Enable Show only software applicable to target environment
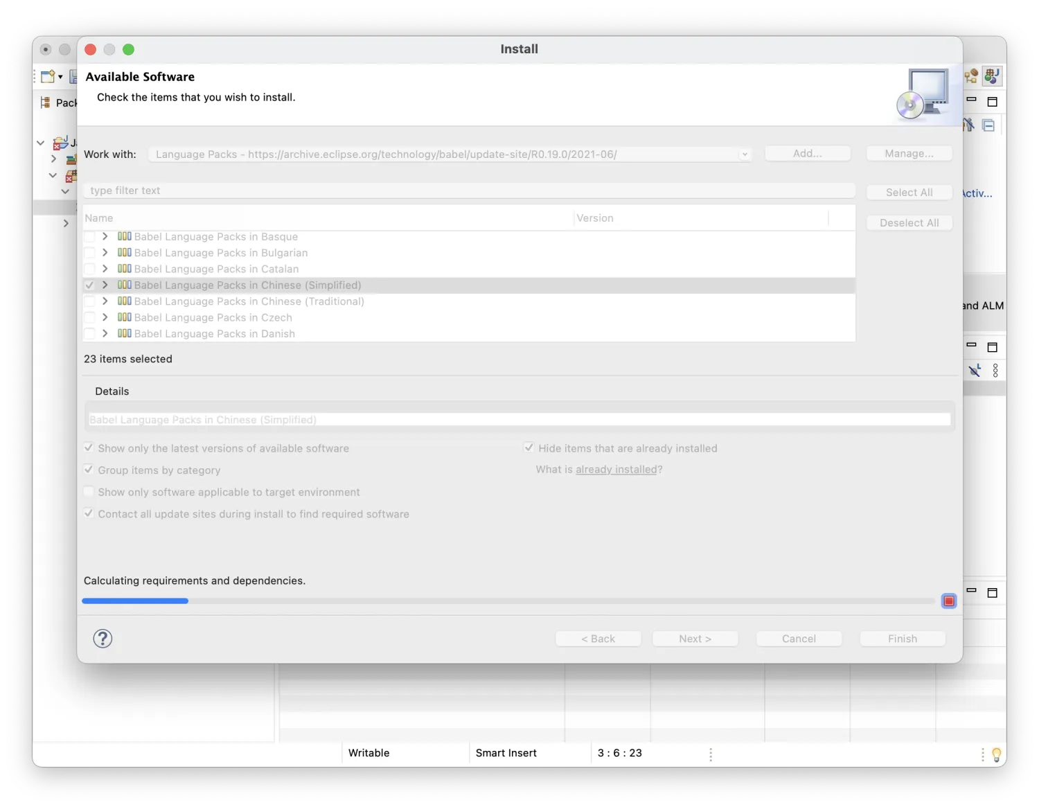 tap(89, 492)
